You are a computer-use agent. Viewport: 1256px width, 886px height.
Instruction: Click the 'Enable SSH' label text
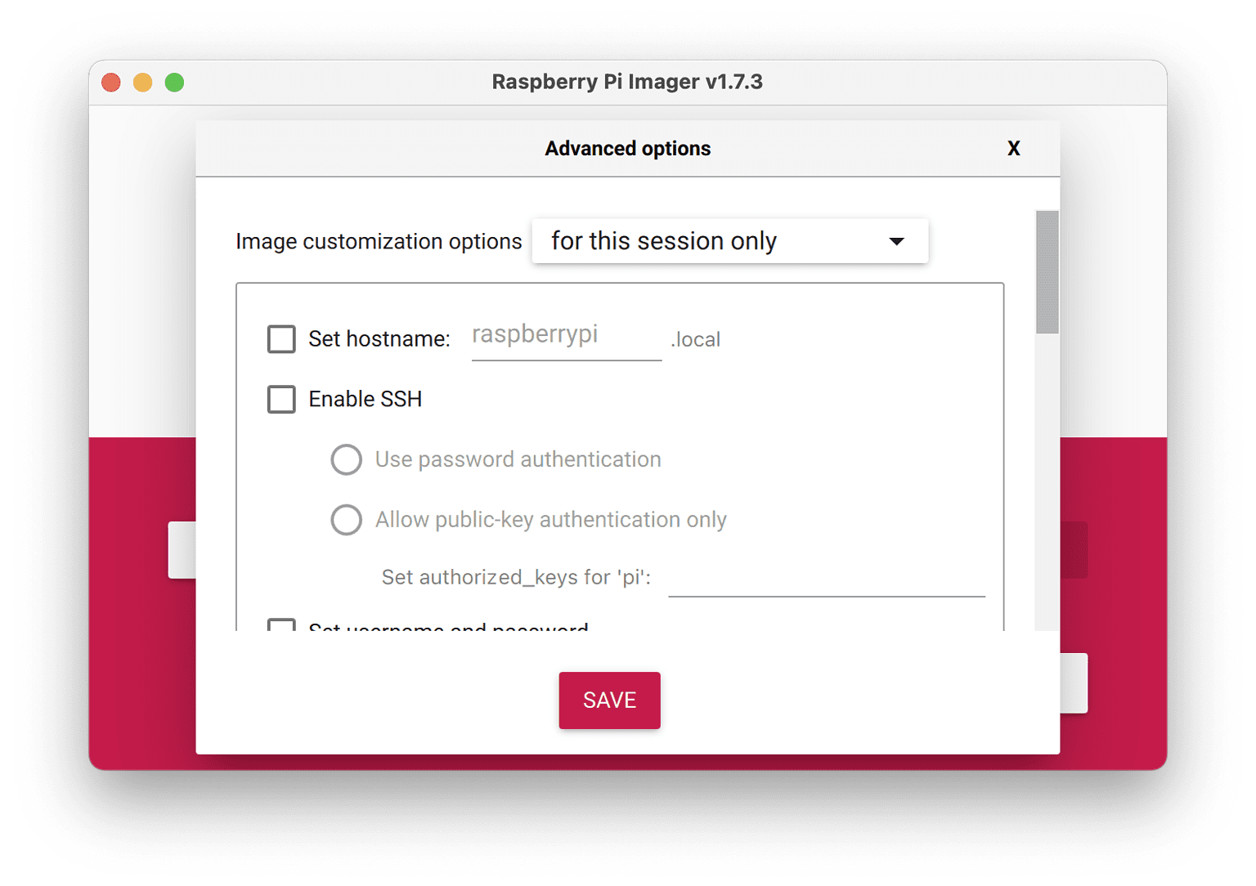[365, 400]
